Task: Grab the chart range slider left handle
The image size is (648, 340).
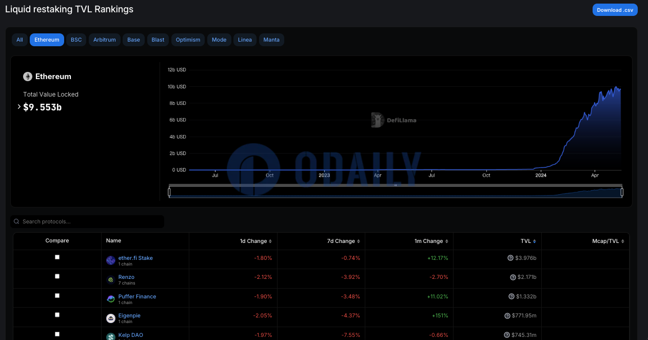Action: (x=169, y=192)
